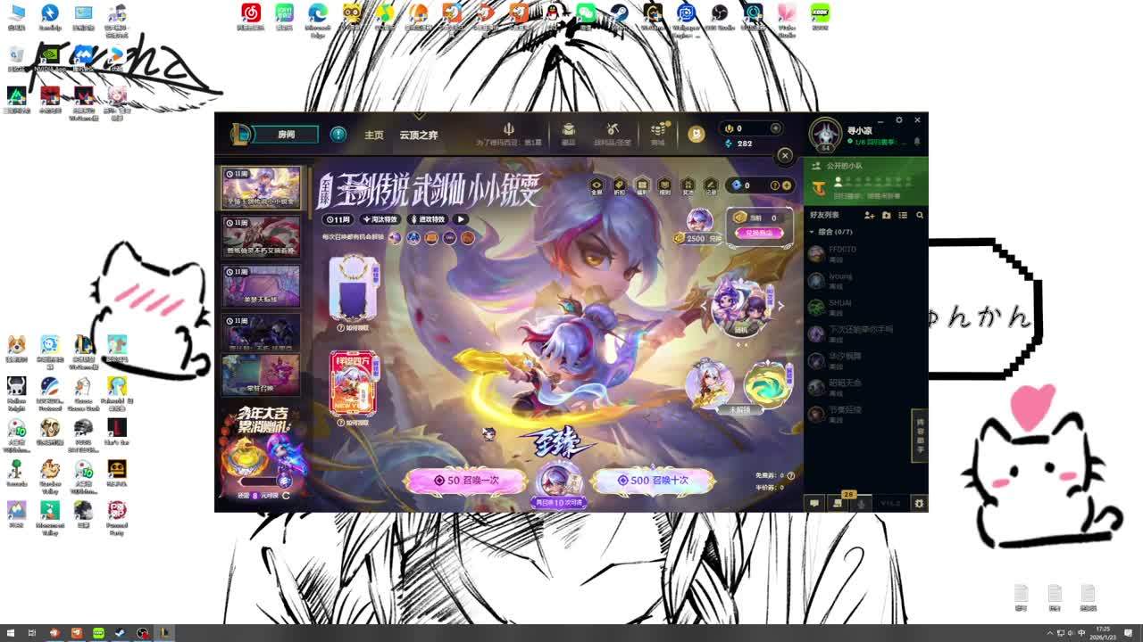The height and width of the screenshot is (642, 1143).
Task: Open the 阵容助手 side tab
Action: (x=920, y=436)
